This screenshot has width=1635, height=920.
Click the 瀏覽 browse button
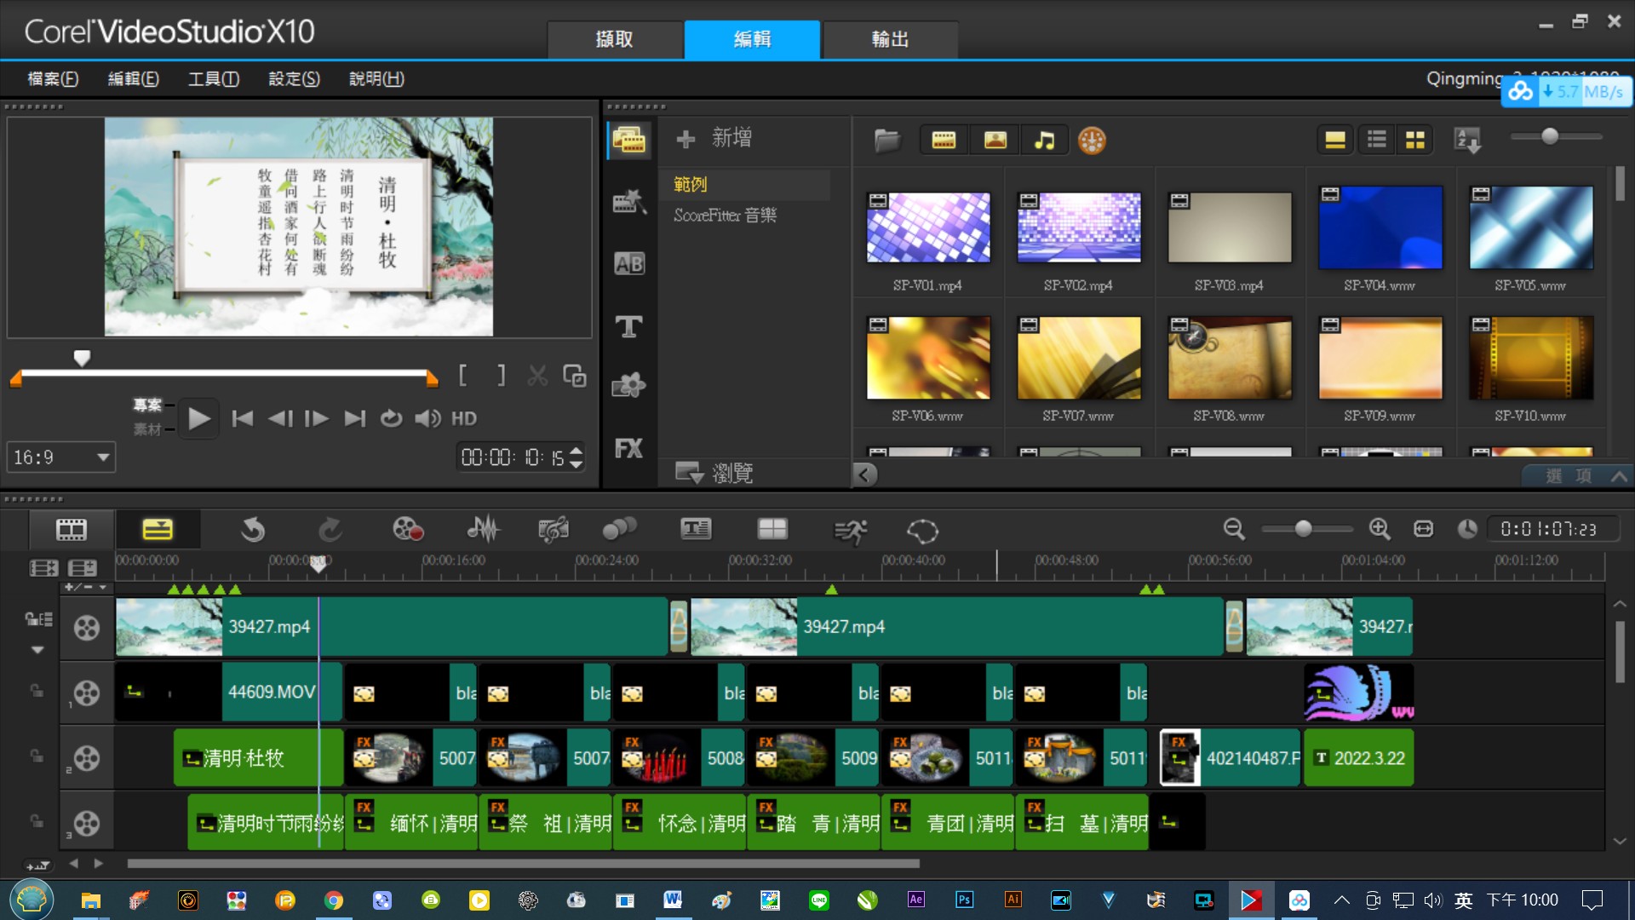click(x=714, y=473)
